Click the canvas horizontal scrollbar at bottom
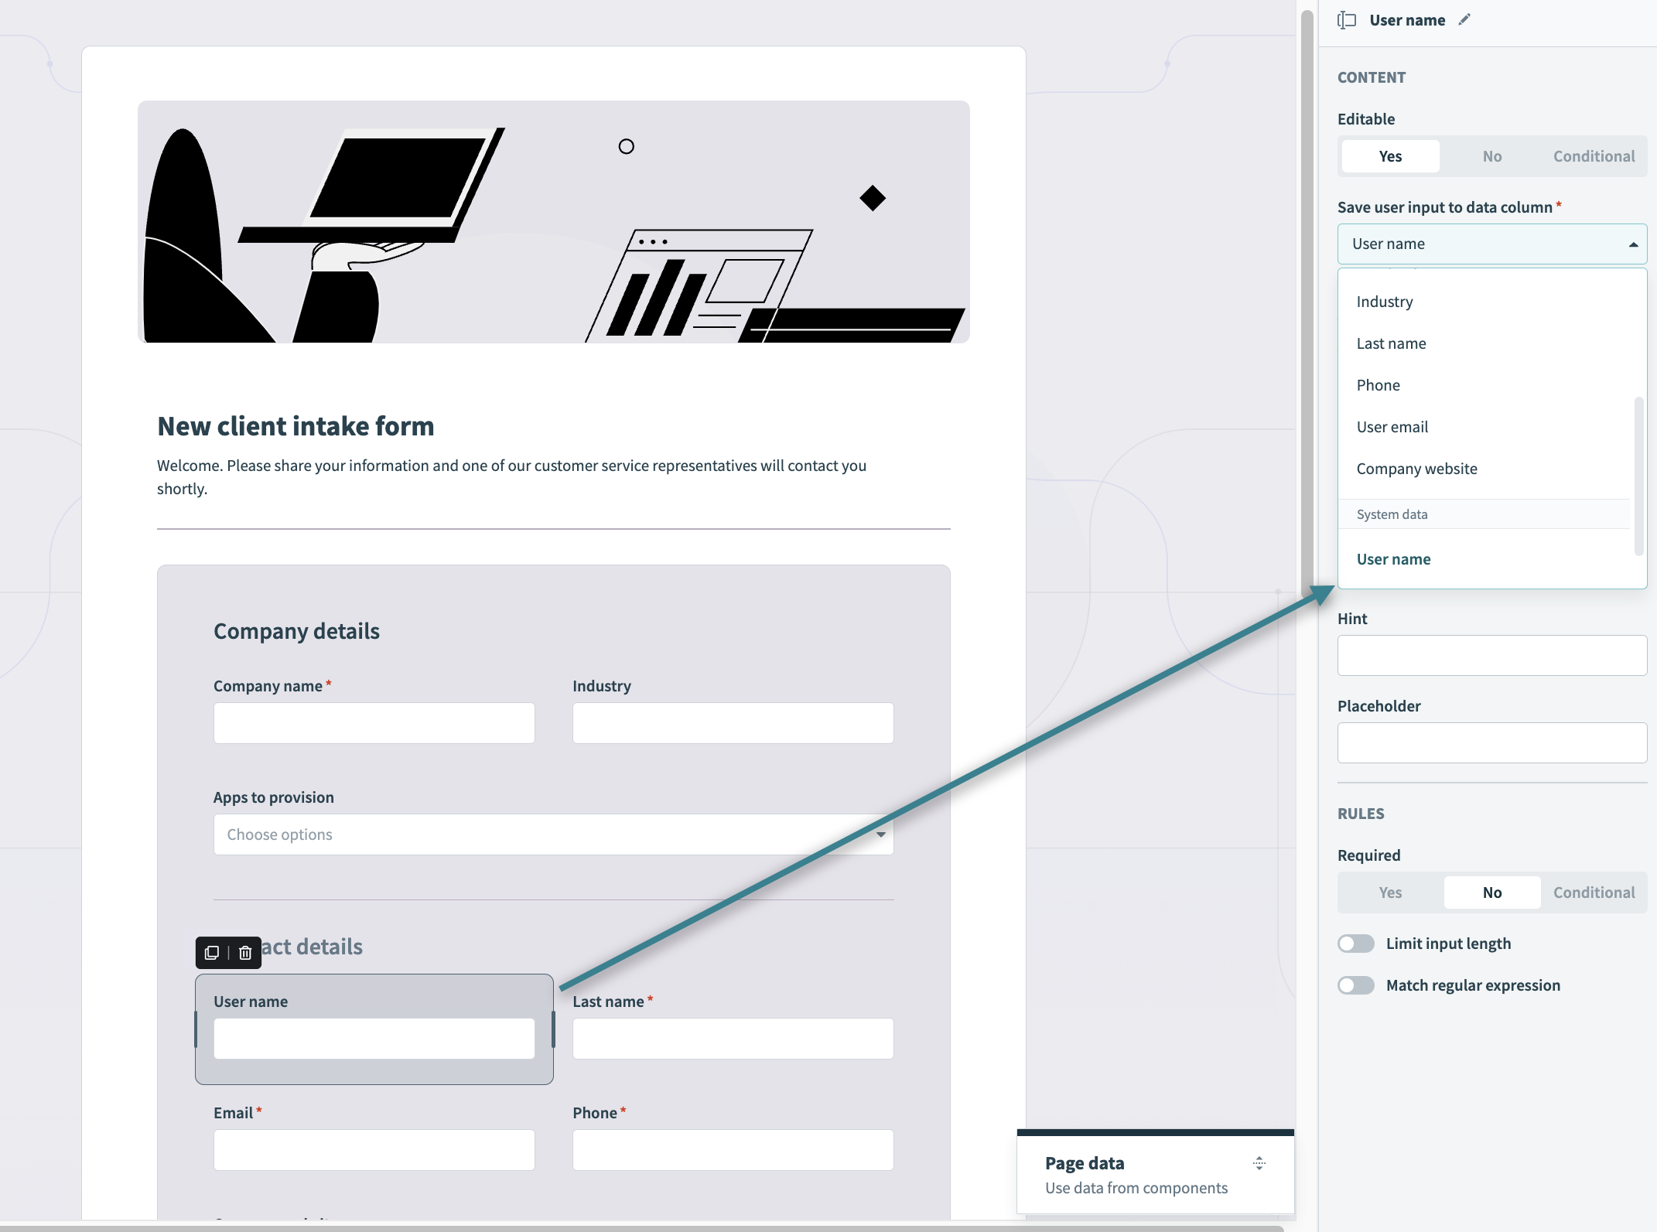This screenshot has height=1232, width=1657. [642, 1227]
